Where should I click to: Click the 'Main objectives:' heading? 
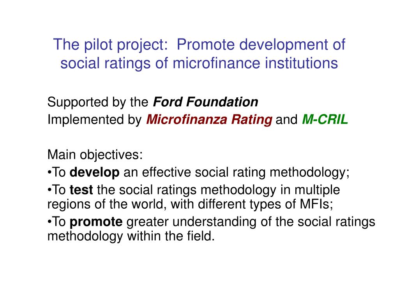click(x=95, y=155)
